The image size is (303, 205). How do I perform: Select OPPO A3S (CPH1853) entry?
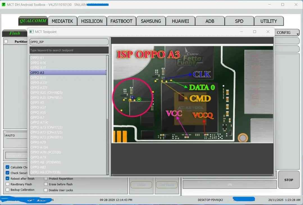click(68, 97)
